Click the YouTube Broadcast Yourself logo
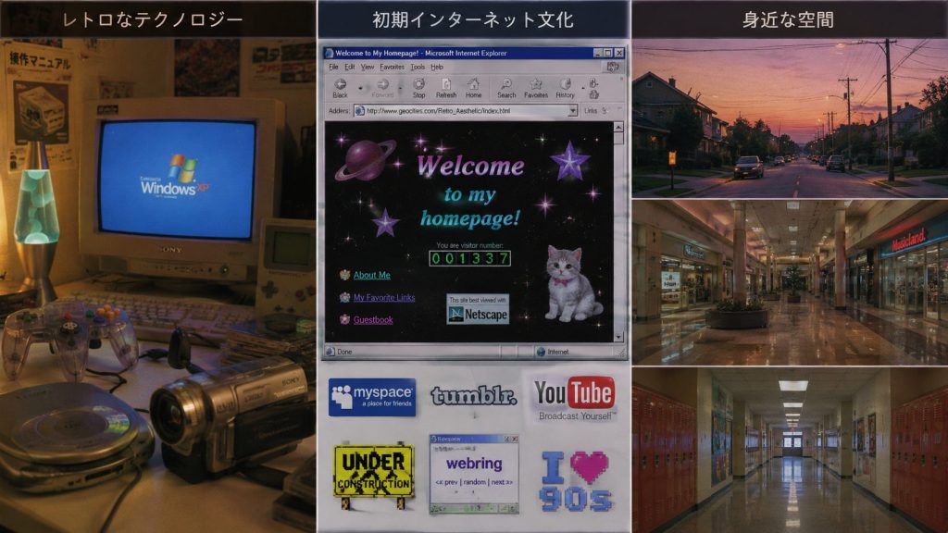Image resolution: width=948 pixels, height=533 pixels. 574,398
